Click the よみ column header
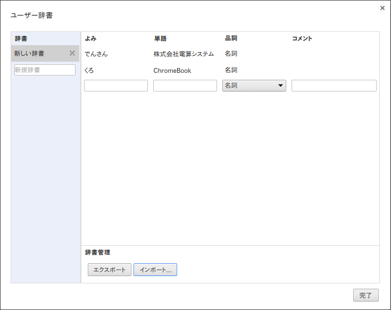The width and height of the screenshot is (391, 310). pos(90,39)
